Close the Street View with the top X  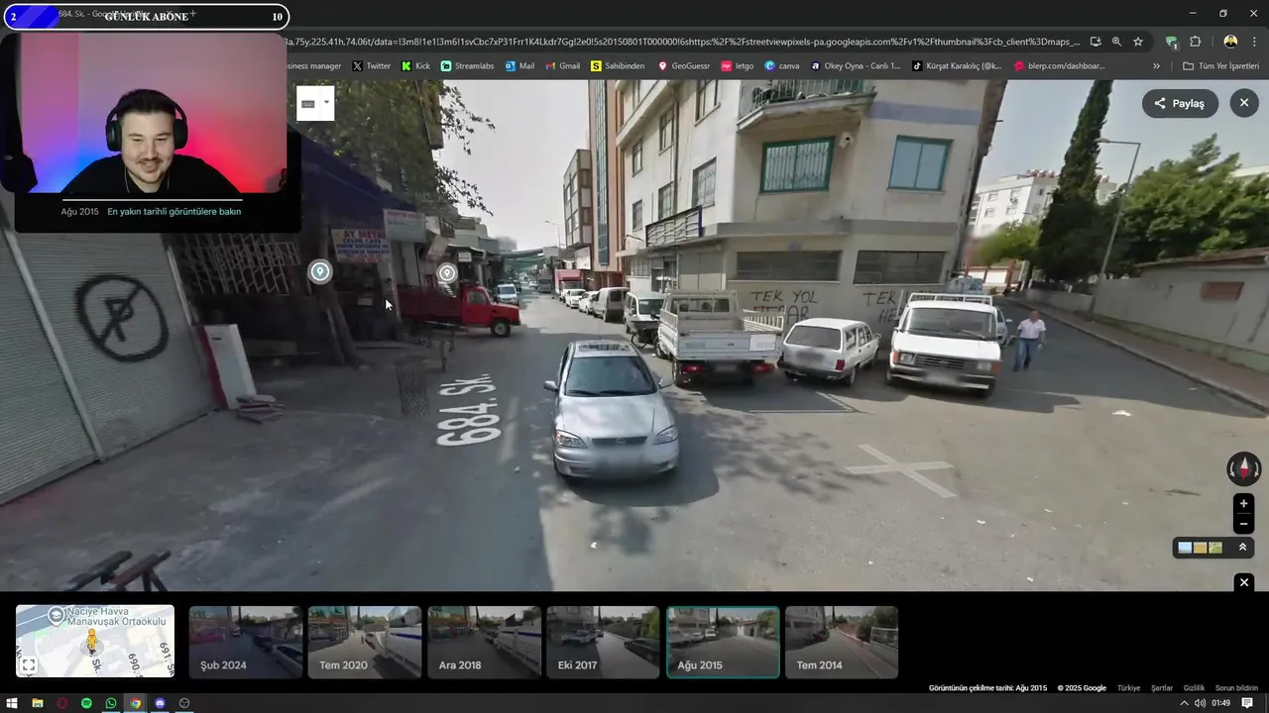[1244, 103]
